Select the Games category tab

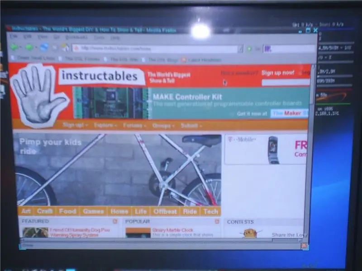tap(93, 211)
